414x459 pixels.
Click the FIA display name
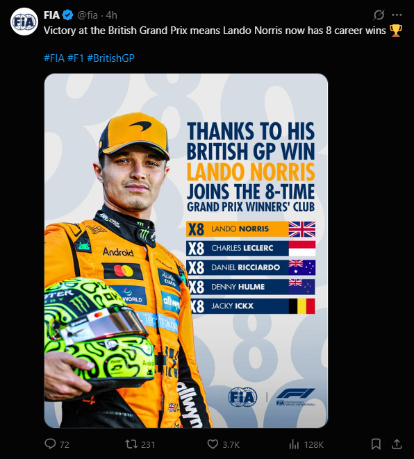click(51, 15)
